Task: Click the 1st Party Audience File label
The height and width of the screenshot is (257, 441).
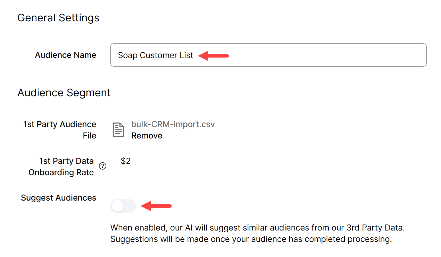Action: coord(60,125)
